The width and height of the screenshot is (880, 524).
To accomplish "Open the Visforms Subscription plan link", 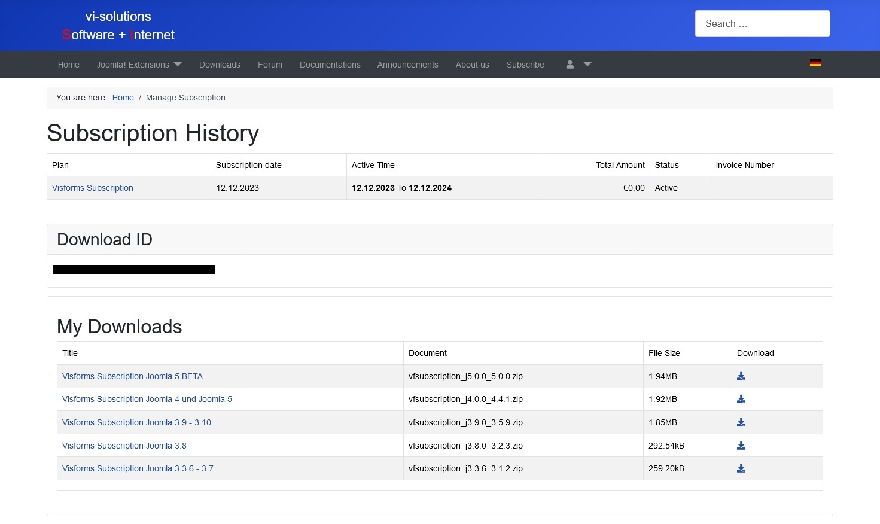I will pos(92,188).
